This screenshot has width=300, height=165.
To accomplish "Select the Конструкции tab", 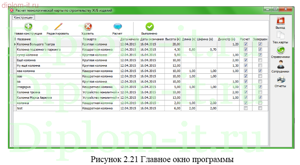I will [x=23, y=17].
